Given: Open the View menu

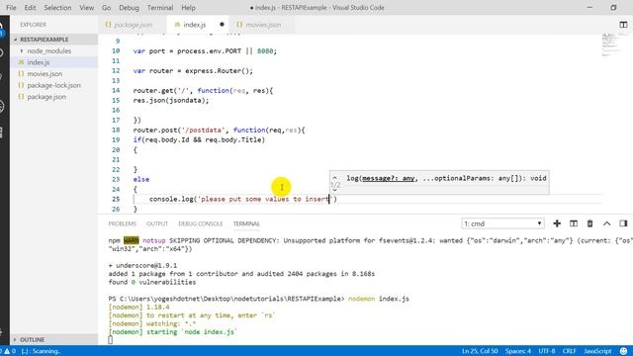Looking at the screenshot, I should (x=86, y=8).
